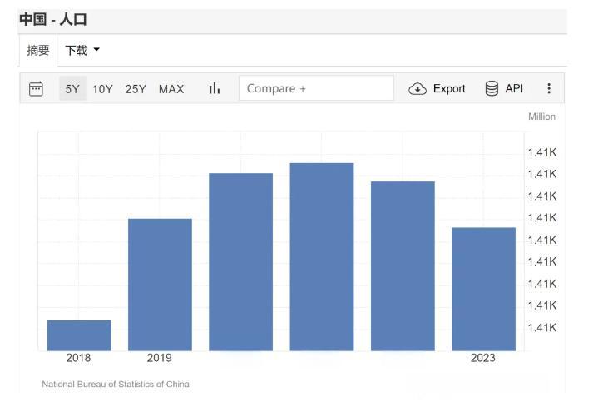Click the 下载 dropdown arrow
Viewport: 608px width, 402px height.
click(x=96, y=50)
